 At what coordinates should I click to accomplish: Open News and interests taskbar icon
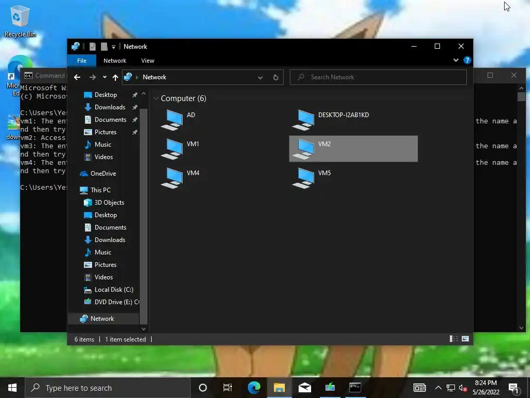[x=419, y=388]
